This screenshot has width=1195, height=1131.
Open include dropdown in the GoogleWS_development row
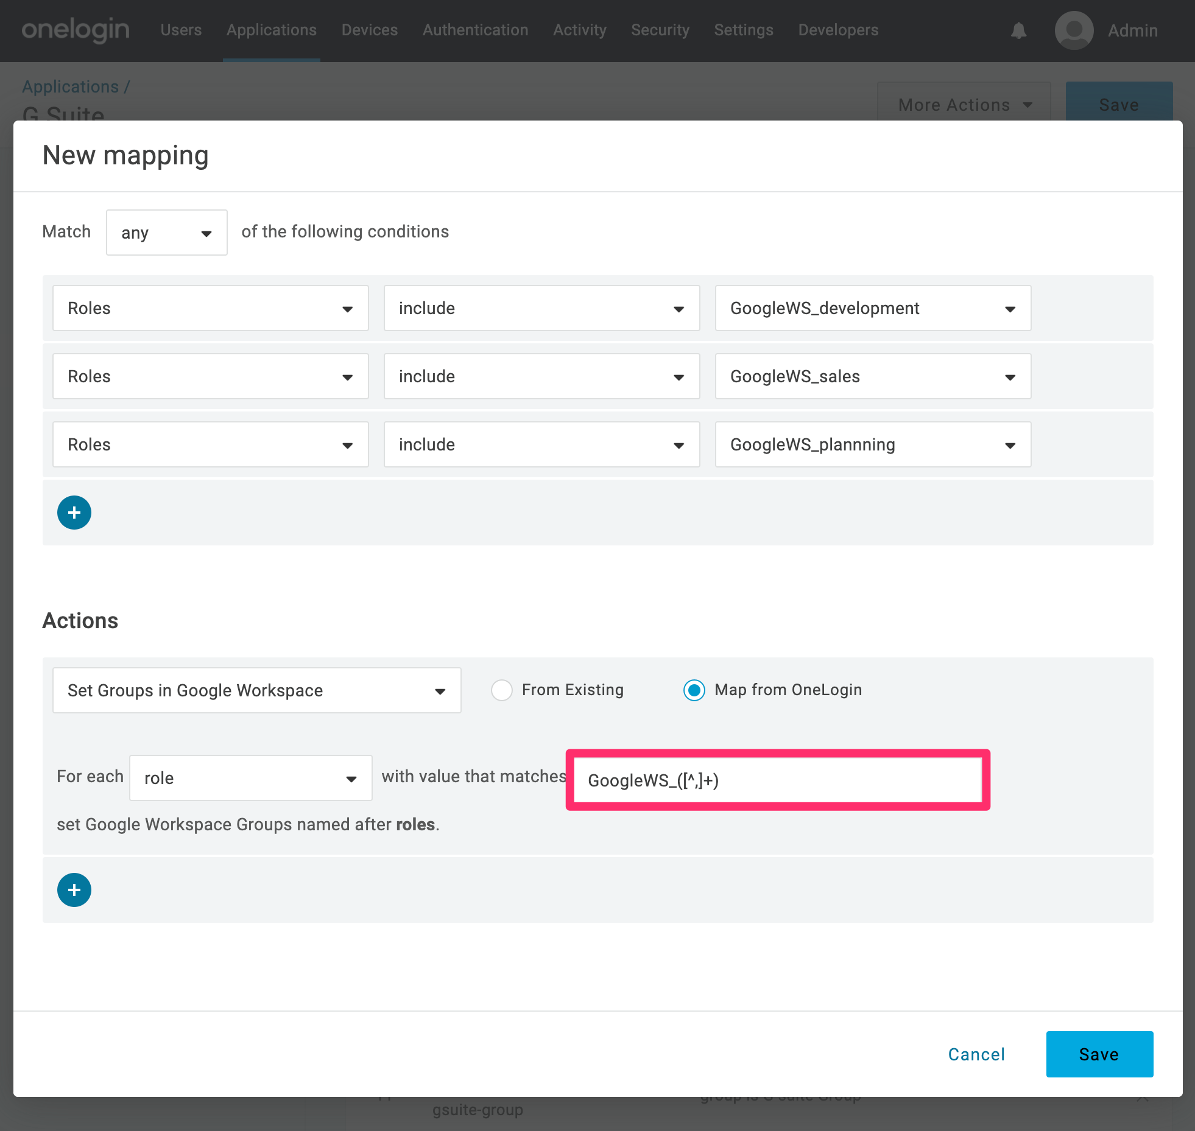542,308
